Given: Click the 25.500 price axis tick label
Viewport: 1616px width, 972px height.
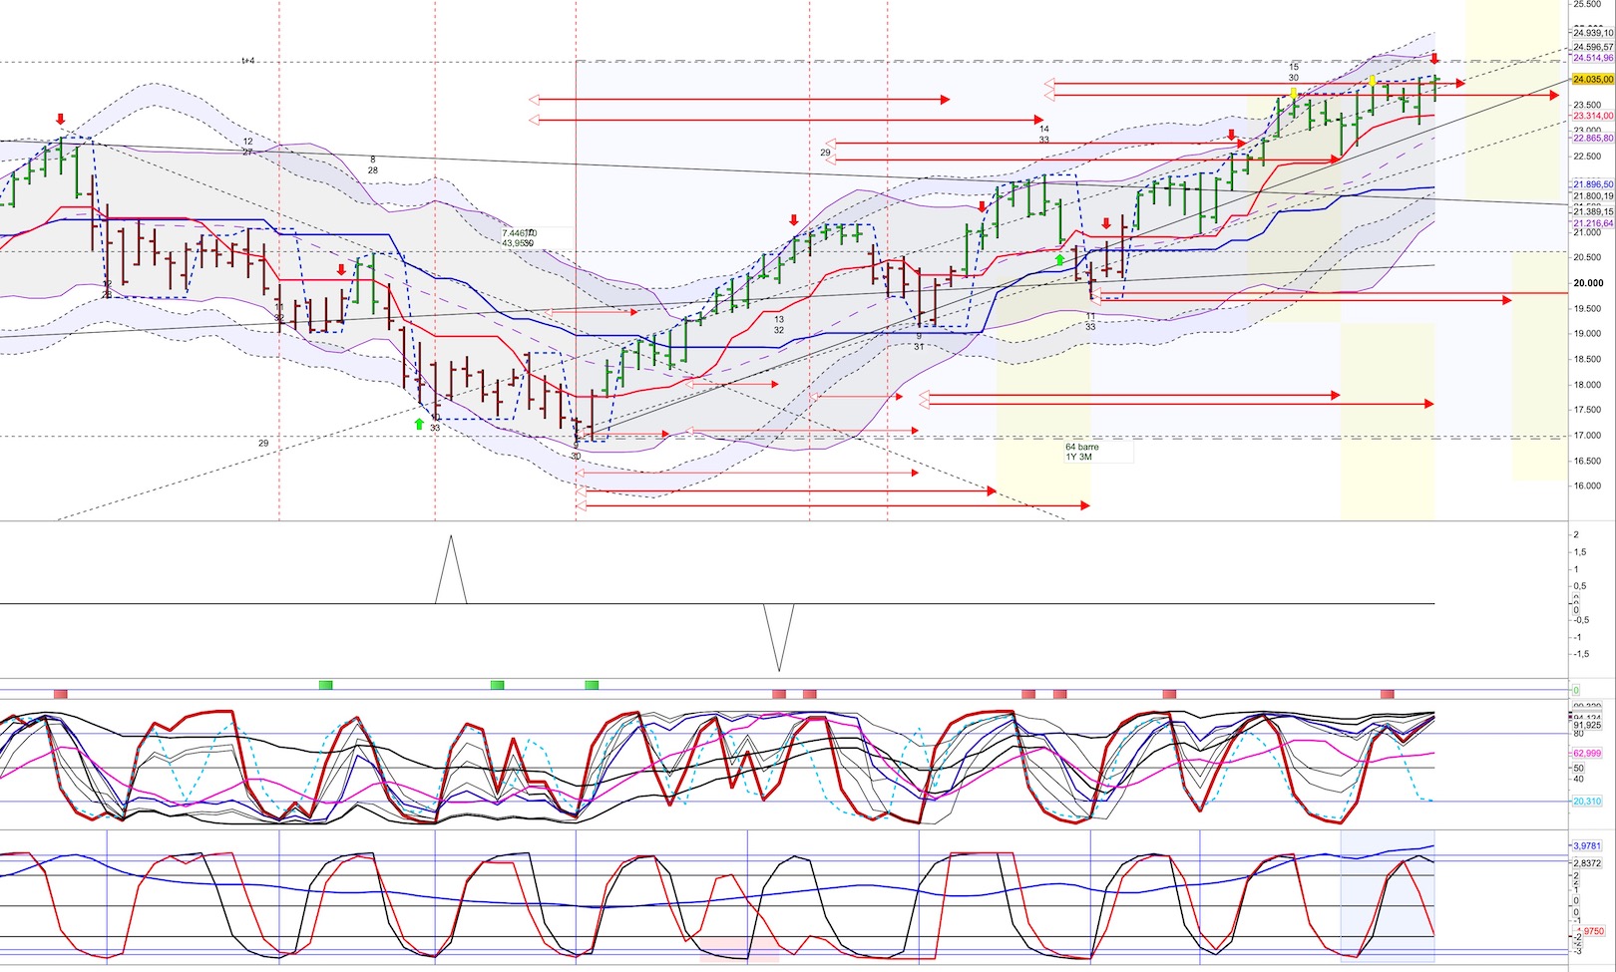Looking at the screenshot, I should (1587, 5).
